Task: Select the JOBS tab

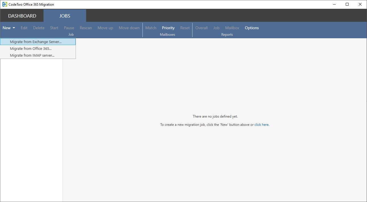Action: tap(65, 16)
